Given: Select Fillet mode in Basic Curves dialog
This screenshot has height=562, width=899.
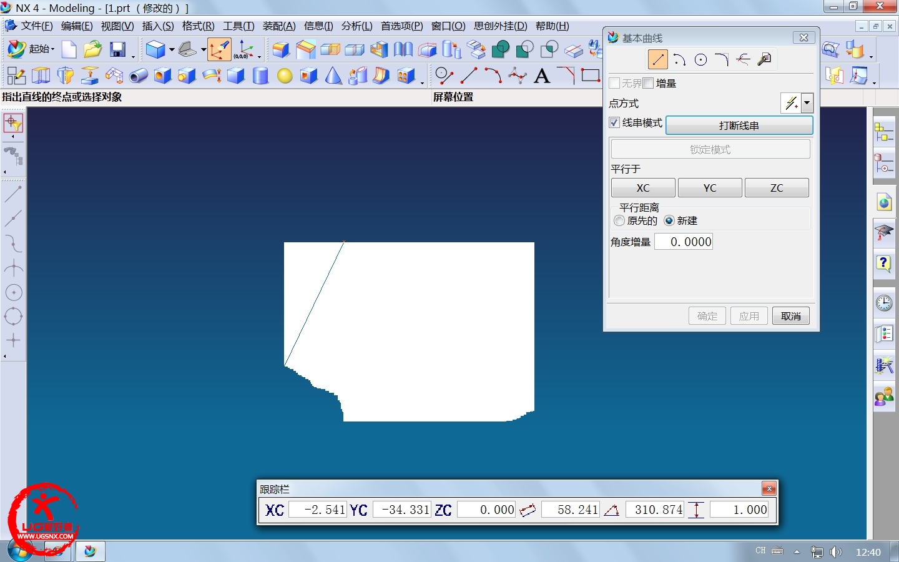Looking at the screenshot, I should (x=722, y=59).
